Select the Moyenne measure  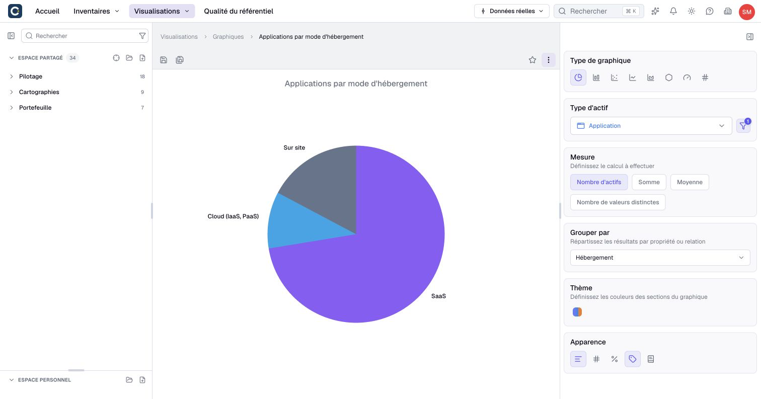tap(690, 182)
